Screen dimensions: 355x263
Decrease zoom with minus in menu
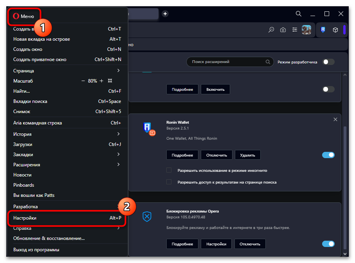point(83,81)
